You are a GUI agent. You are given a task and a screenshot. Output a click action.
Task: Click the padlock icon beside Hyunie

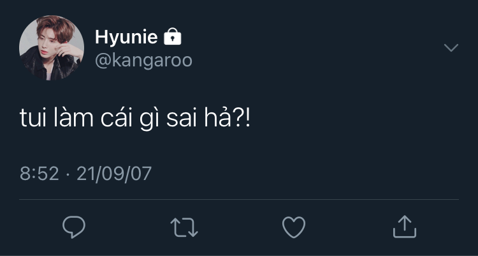coord(173,36)
